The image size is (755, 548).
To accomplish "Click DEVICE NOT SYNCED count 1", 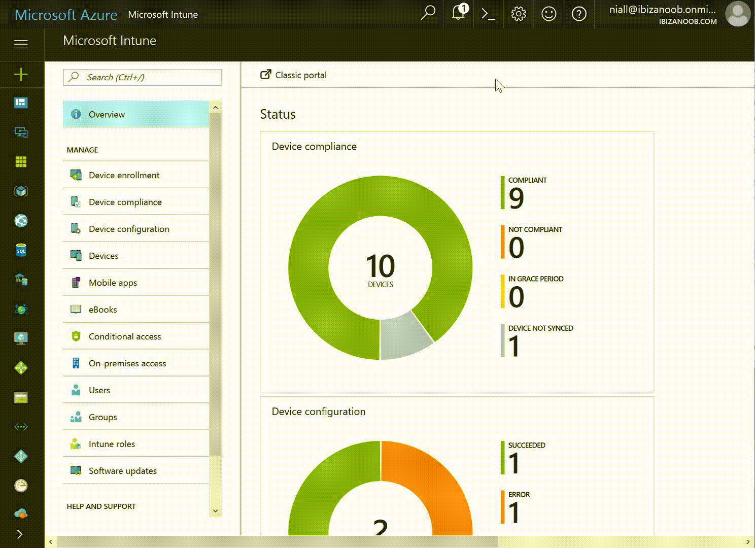I will click(x=513, y=346).
